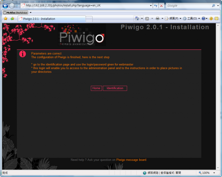The image size is (222, 177).
Task: Open Favorites Center star icon
Action: click(x=6, y=18)
